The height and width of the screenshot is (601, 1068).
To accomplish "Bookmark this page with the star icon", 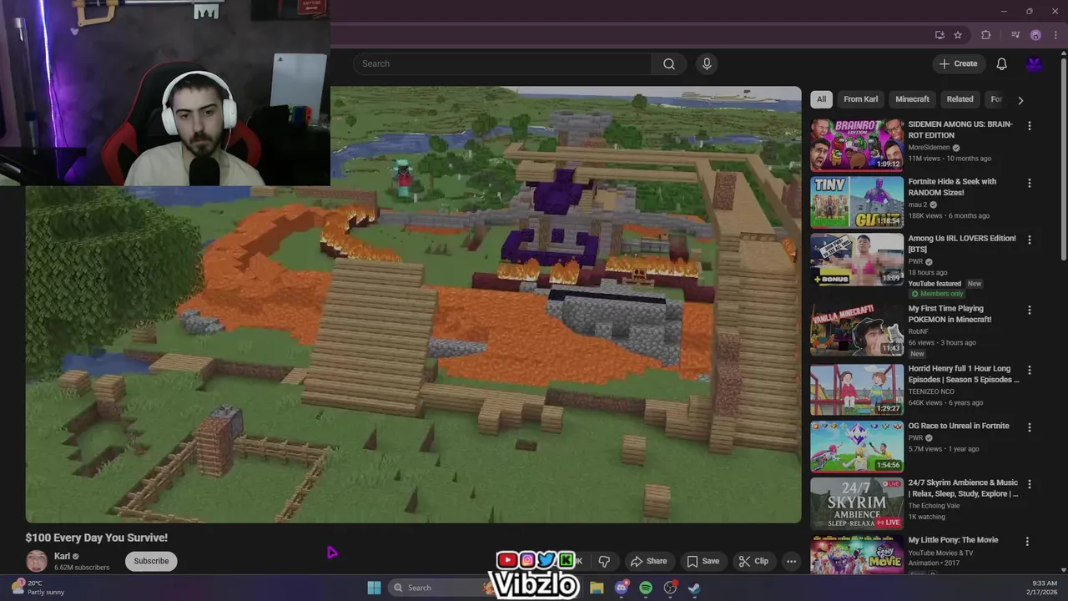I will tap(958, 35).
